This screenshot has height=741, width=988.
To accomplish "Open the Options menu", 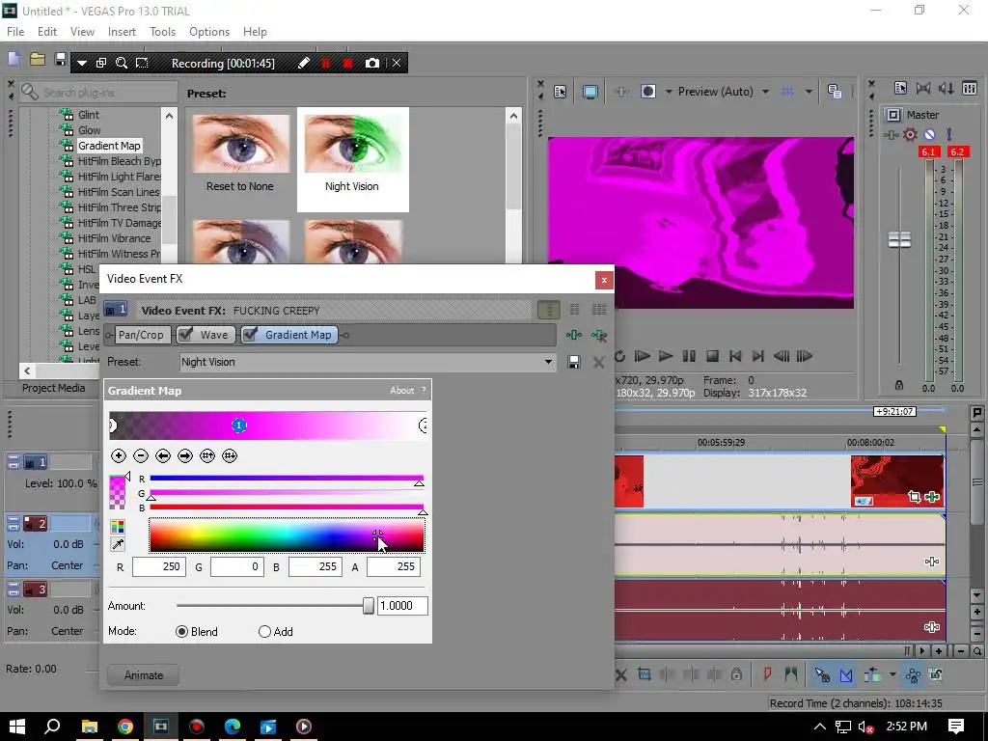I will tap(209, 32).
